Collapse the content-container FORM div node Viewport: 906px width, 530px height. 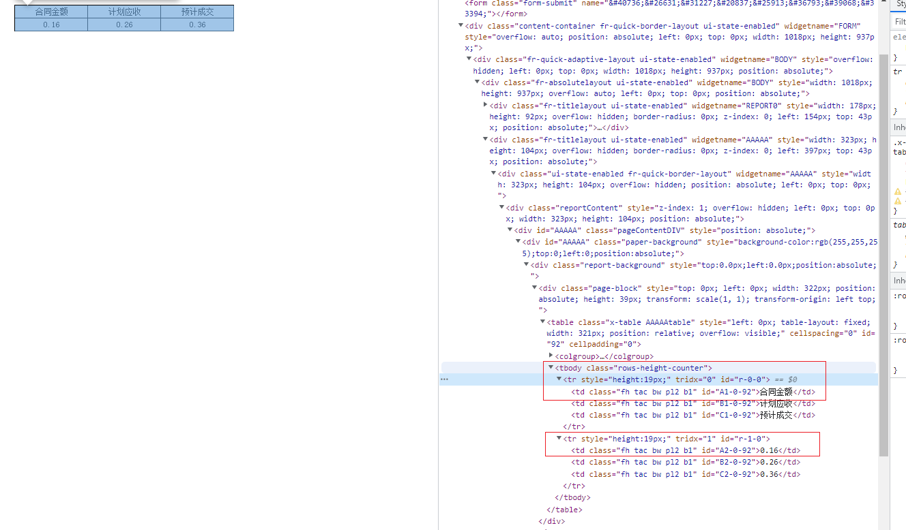[461, 25]
